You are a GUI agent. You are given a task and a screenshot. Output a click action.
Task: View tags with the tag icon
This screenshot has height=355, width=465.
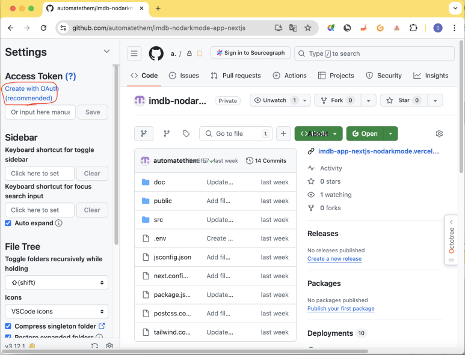tap(186, 133)
